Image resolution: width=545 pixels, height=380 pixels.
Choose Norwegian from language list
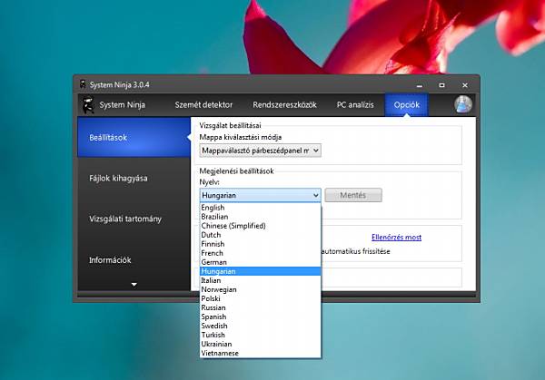point(261,289)
